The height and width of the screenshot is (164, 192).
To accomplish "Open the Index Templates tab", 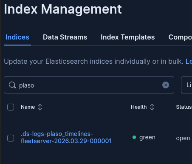I will click(128, 37).
